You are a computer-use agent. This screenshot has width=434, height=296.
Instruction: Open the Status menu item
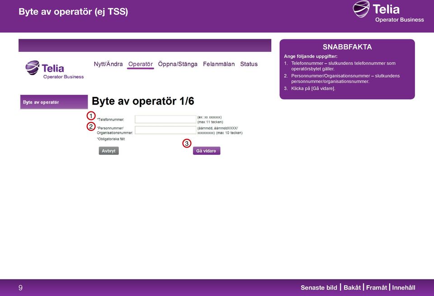(x=249, y=64)
